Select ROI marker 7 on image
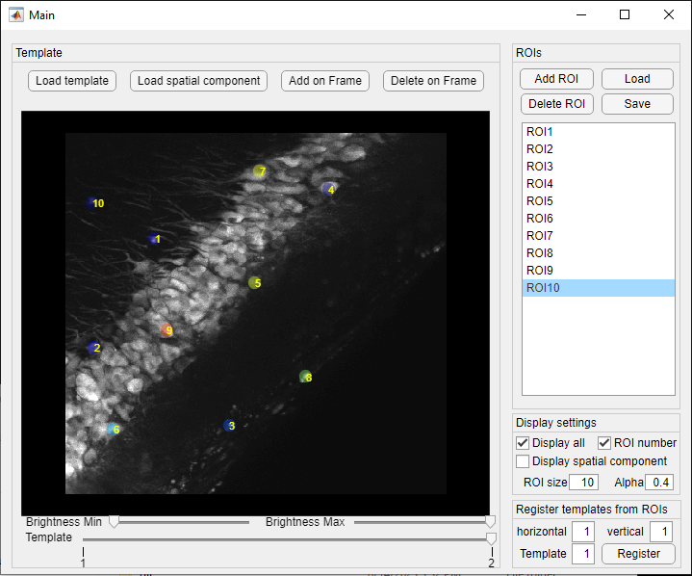This screenshot has width=692, height=576. (x=260, y=170)
